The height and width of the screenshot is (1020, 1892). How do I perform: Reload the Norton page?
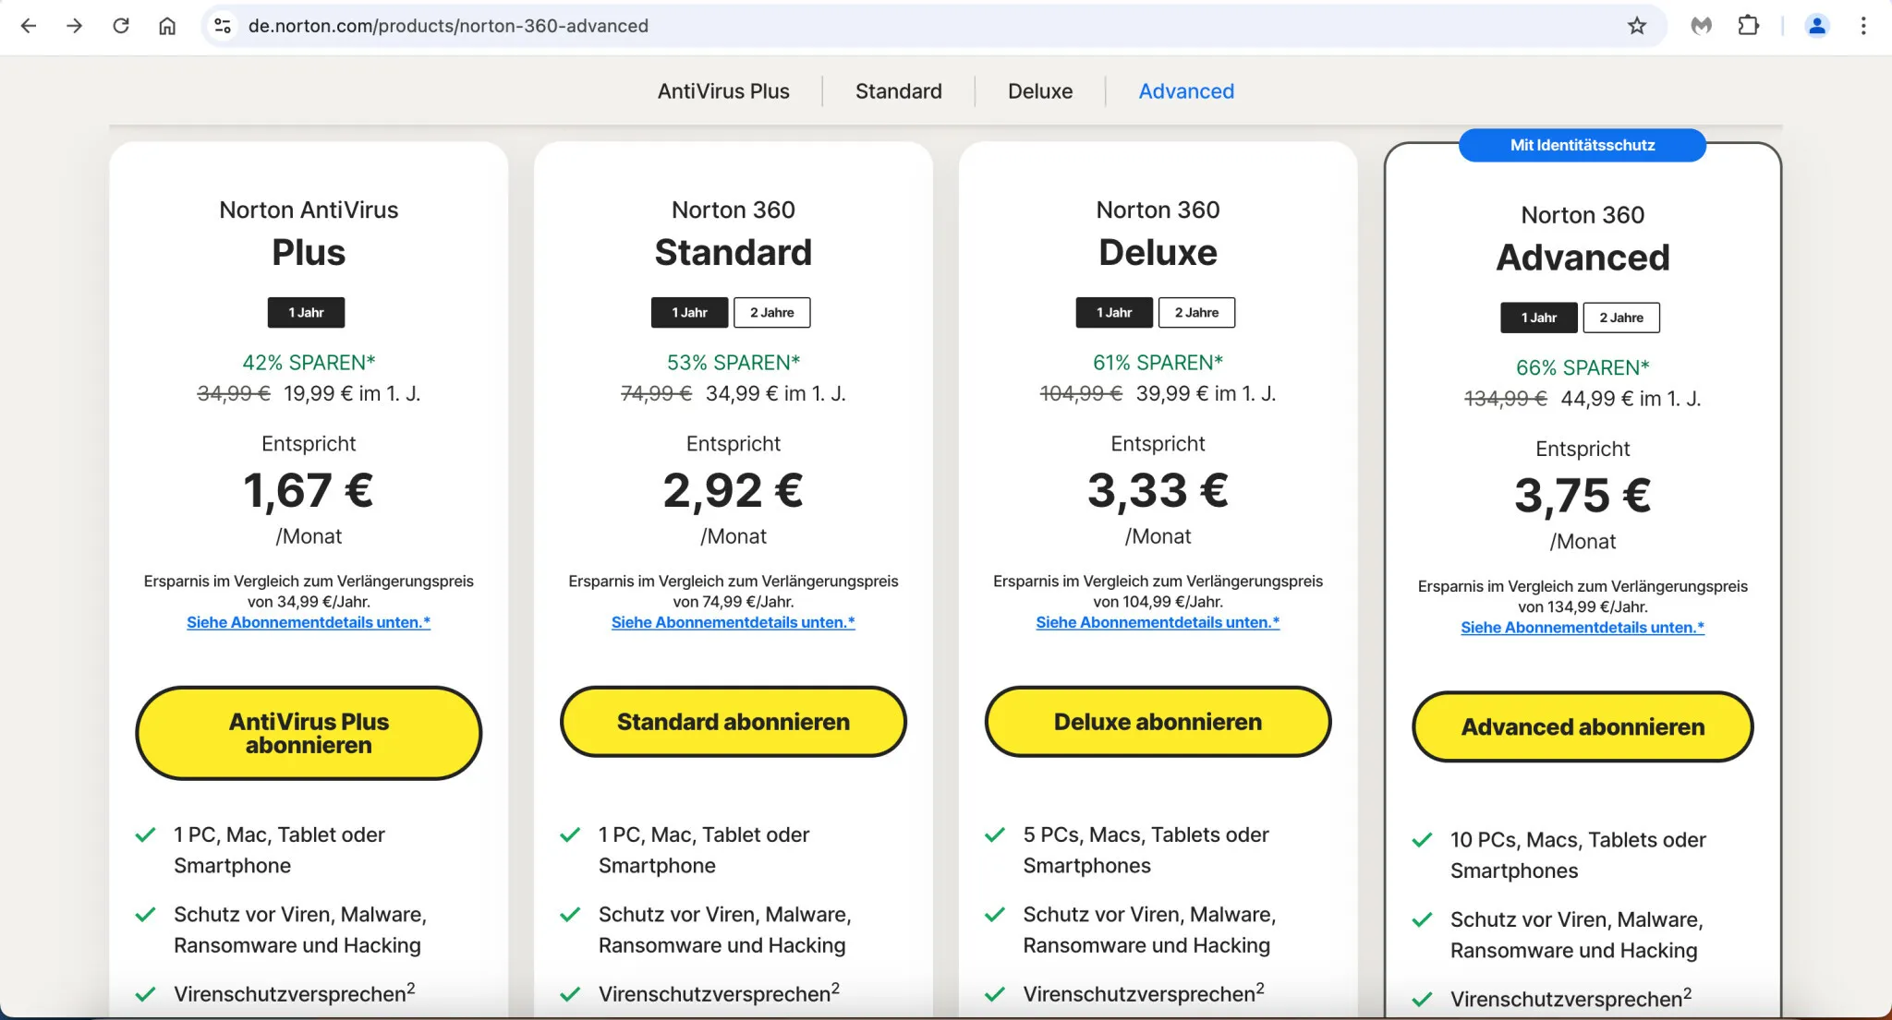pyautogui.click(x=121, y=26)
